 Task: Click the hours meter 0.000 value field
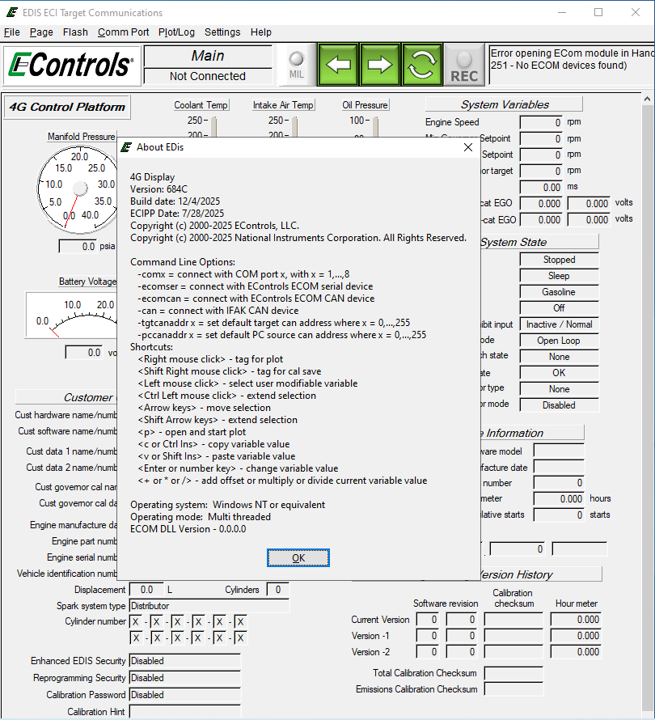pyautogui.click(x=559, y=498)
